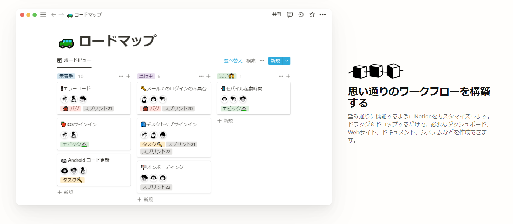
Task: Click スプリント21 tag on エラーコード card
Action: (99, 109)
